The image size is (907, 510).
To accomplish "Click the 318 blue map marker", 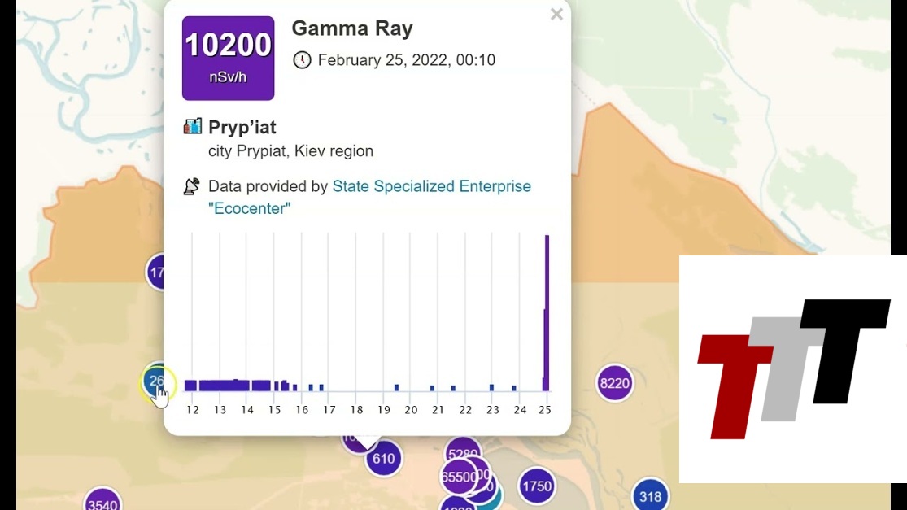I will pyautogui.click(x=650, y=496).
